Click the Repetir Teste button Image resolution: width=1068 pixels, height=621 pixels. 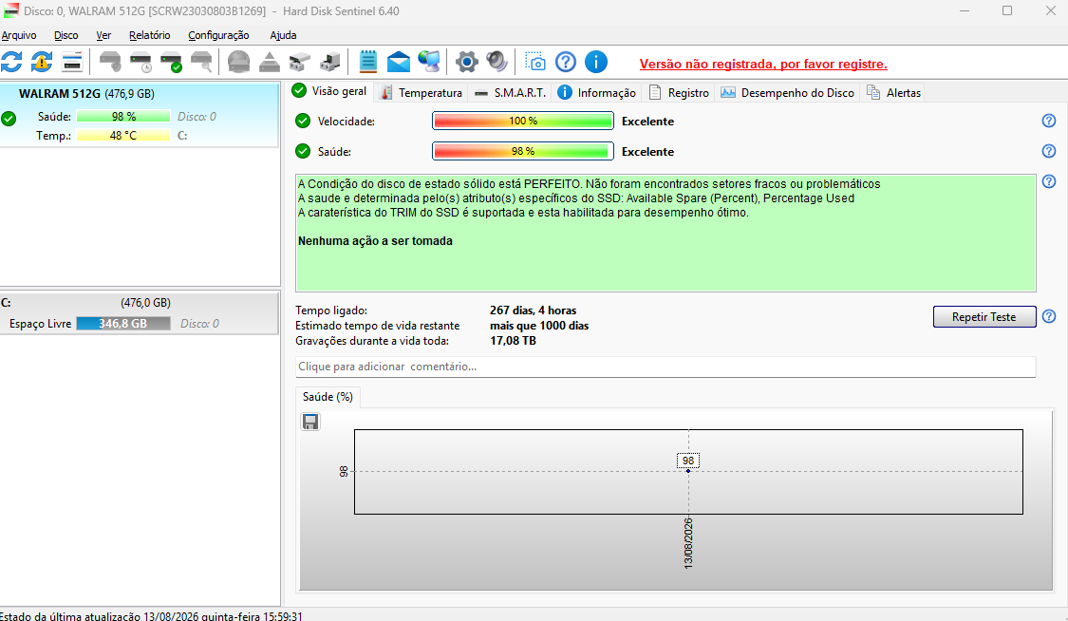click(x=984, y=316)
